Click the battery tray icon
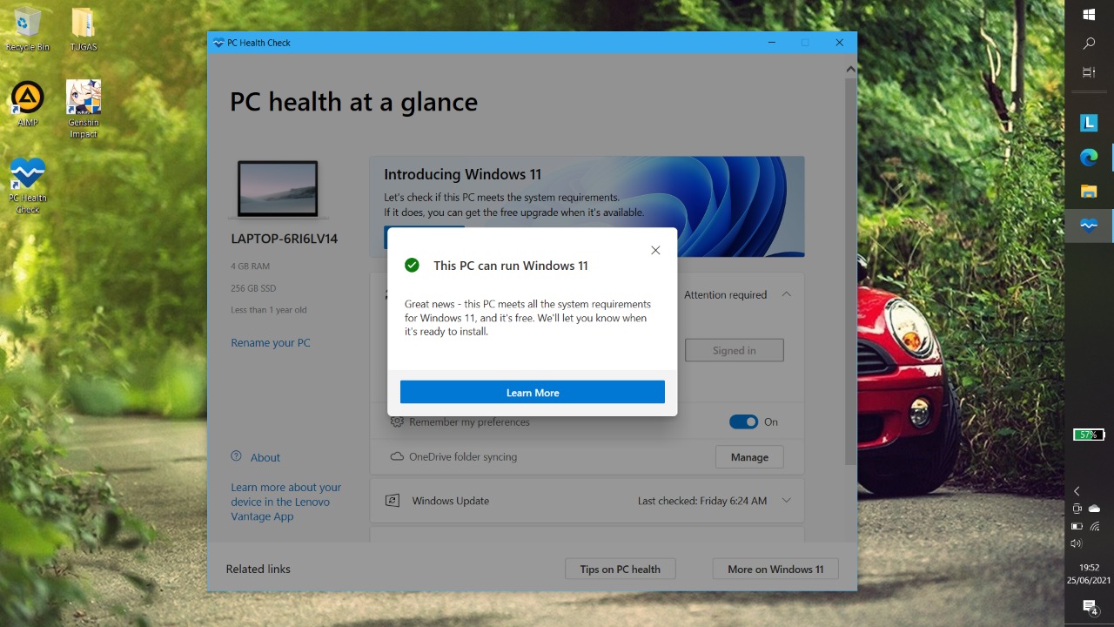The width and height of the screenshot is (1114, 627). (1077, 526)
